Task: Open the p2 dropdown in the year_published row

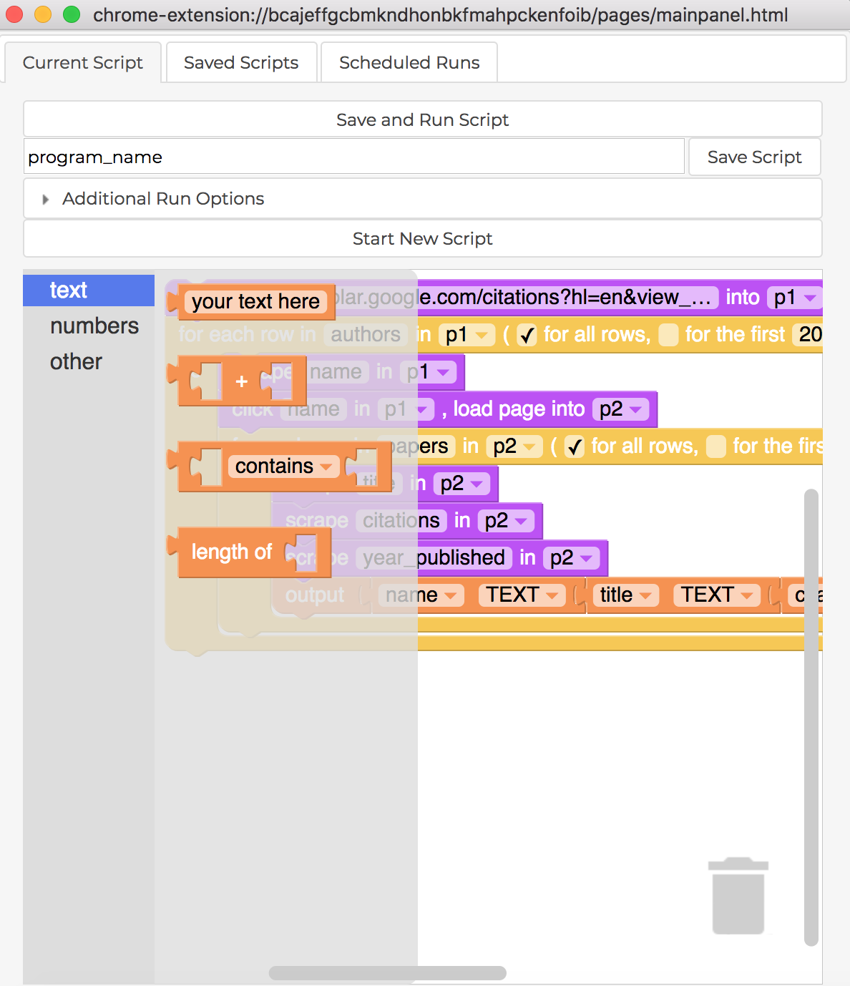Action: [571, 558]
